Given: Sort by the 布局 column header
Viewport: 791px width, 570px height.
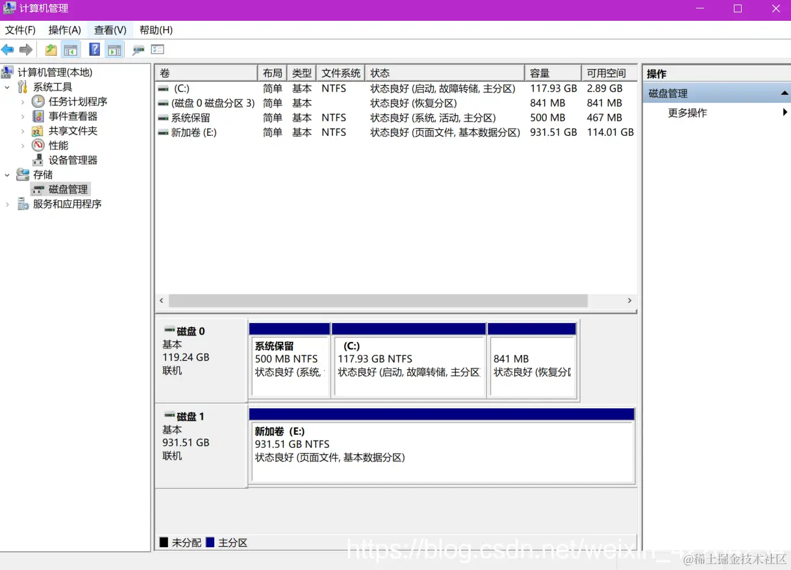Looking at the screenshot, I should [272, 73].
